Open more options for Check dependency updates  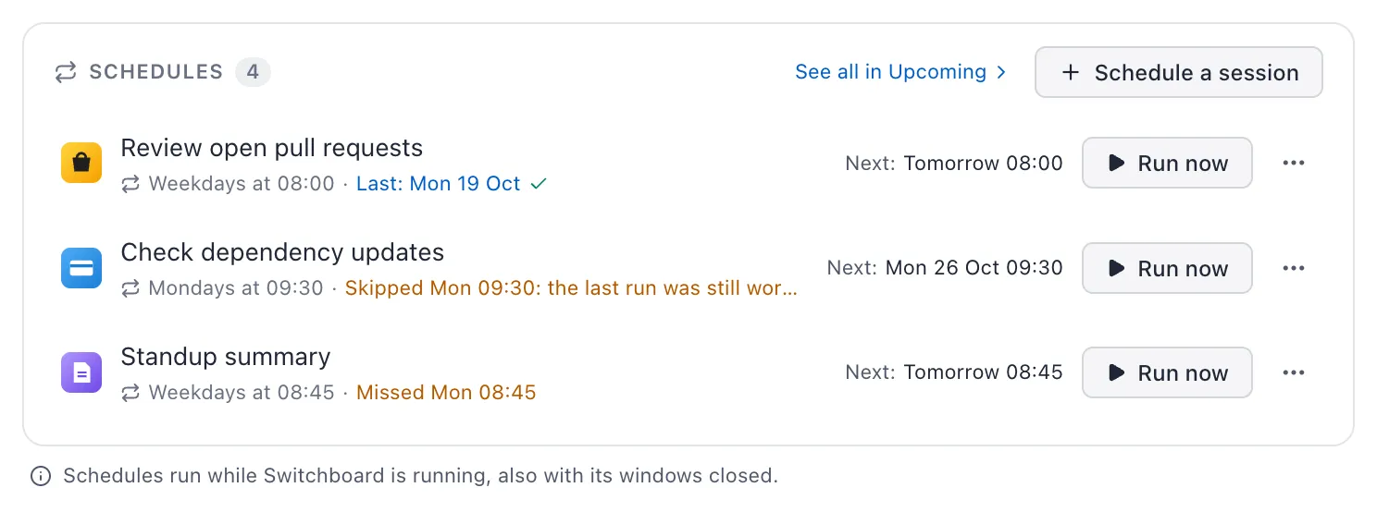(x=1294, y=268)
